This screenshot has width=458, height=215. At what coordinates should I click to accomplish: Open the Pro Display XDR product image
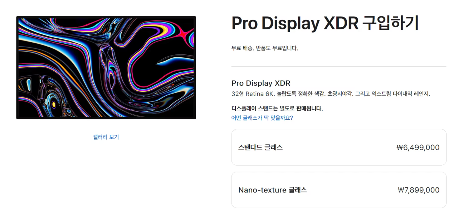tap(106, 67)
